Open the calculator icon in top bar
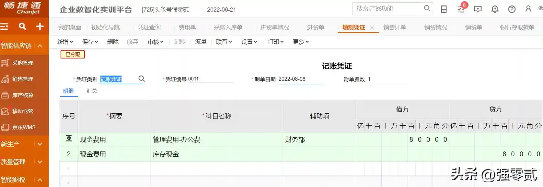This screenshot has width=543, height=187. [444, 9]
